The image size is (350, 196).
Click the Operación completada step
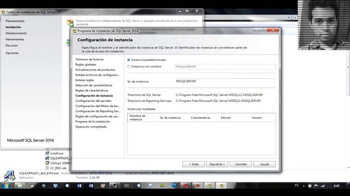[x=91, y=127]
